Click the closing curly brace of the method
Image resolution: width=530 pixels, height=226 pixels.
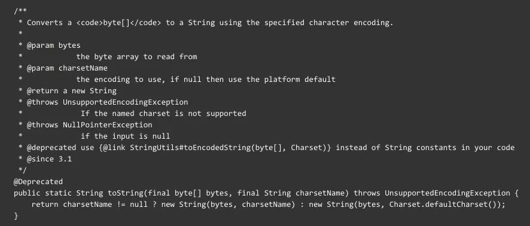click(x=16, y=216)
